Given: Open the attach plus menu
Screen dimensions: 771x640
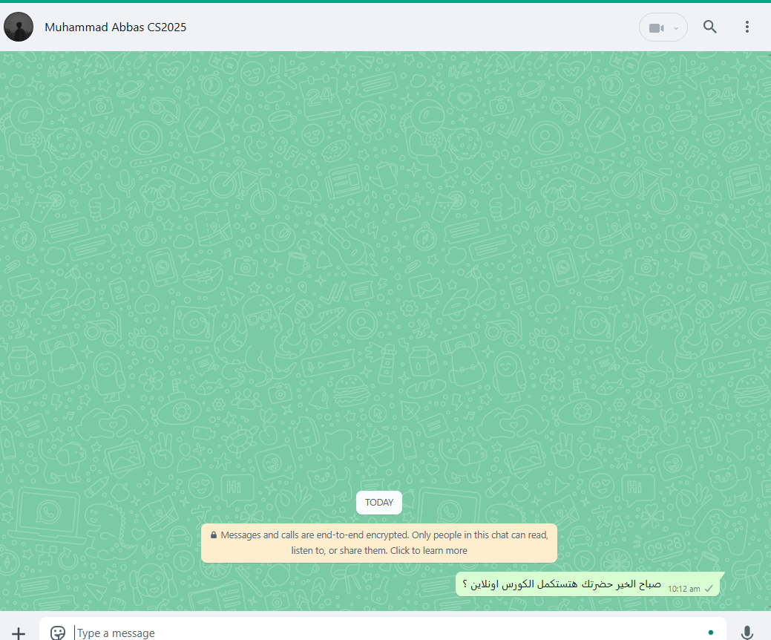Looking at the screenshot, I should (19, 633).
